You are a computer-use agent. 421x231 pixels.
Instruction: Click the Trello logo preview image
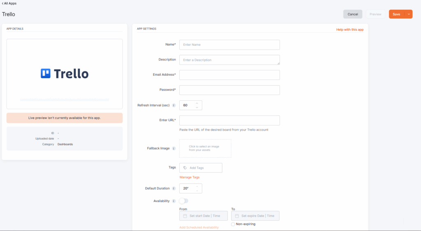click(65, 74)
